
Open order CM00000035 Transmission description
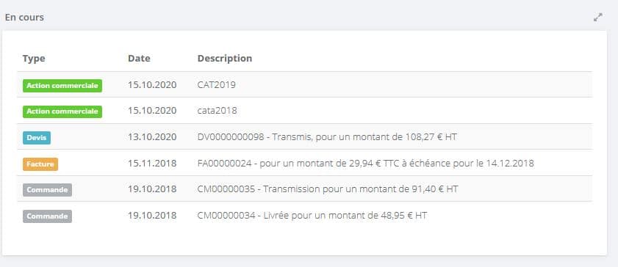pos(328,189)
